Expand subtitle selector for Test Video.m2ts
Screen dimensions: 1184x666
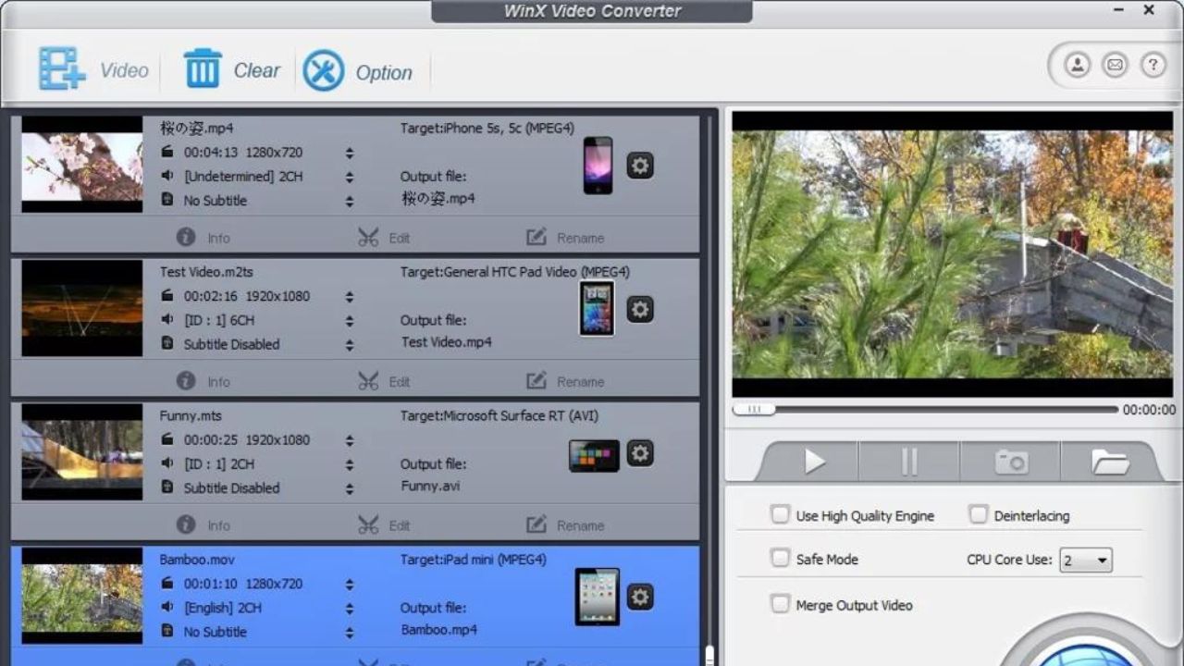[350, 345]
